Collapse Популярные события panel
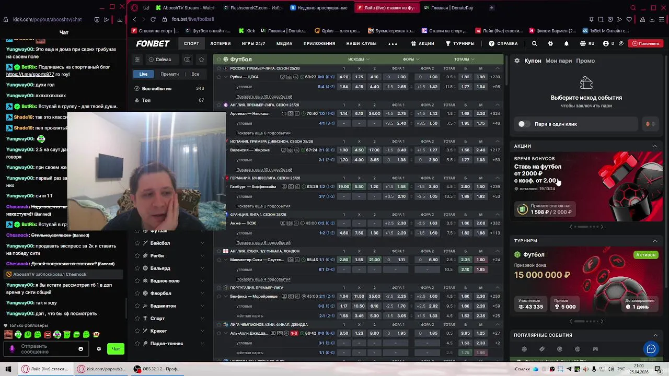The image size is (669, 376). click(655, 335)
